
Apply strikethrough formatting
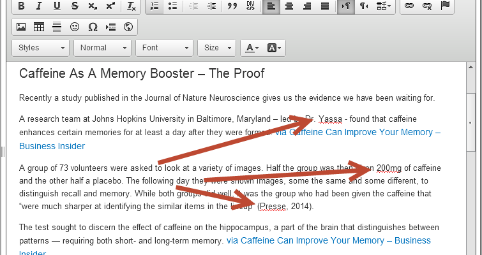(x=75, y=6)
